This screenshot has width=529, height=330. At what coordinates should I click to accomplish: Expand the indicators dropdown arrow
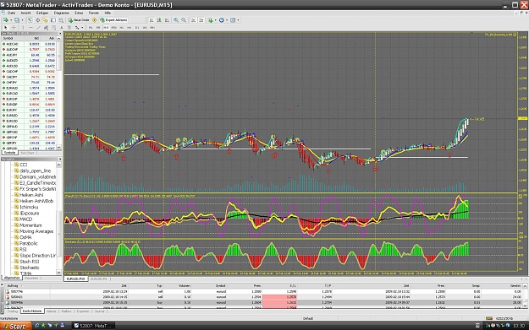tap(216, 20)
